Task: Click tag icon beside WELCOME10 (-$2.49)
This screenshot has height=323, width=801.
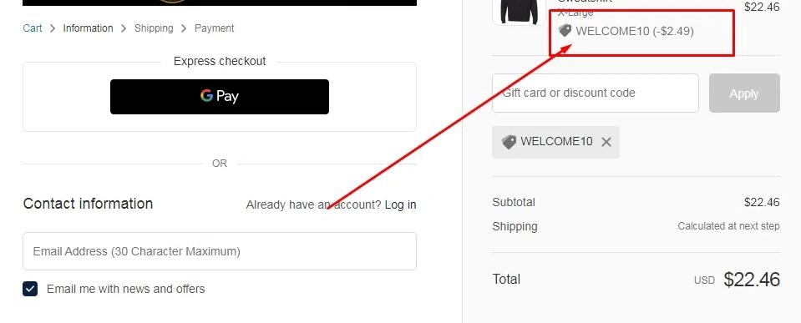Action: 565,31
